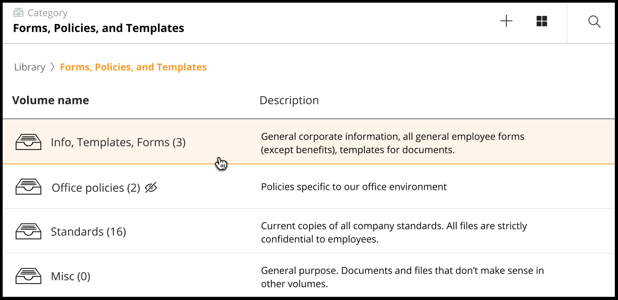Go to Library breadcrumb link
The height and width of the screenshot is (300, 618).
click(x=29, y=67)
